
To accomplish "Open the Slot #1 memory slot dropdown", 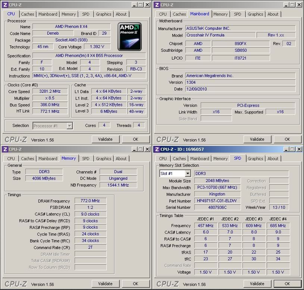I will click(187, 173).
